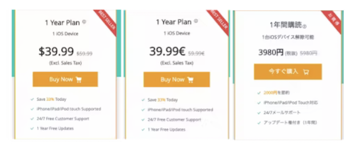Click the cart icon in the 今すぐ購入 button
Viewport: 354px width, 154px height.
click(306, 72)
